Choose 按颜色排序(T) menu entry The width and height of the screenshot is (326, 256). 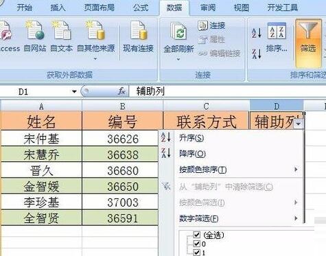pyautogui.click(x=203, y=170)
